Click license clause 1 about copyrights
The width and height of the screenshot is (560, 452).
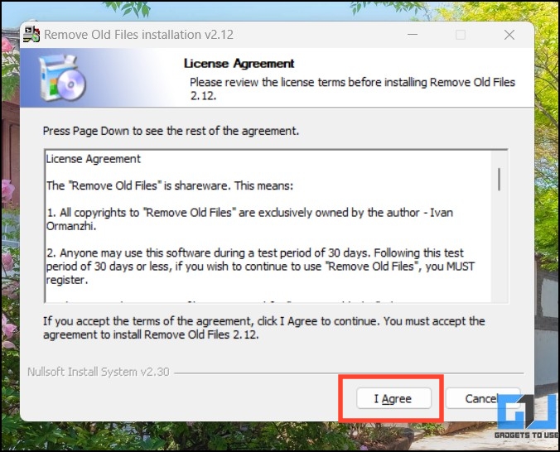pos(249,219)
